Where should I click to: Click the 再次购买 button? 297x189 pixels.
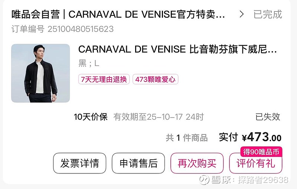197,163
